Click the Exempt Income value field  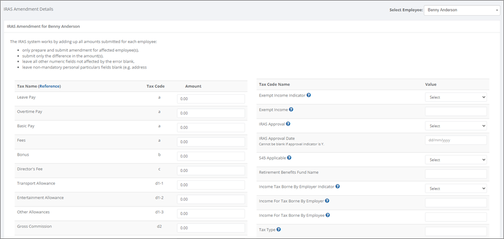click(x=456, y=112)
